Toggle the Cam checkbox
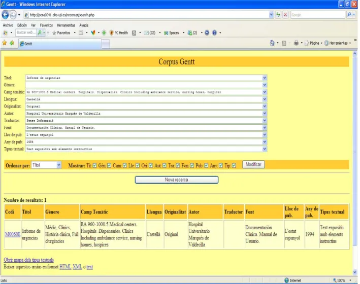The width and height of the screenshot is (360, 284). [x=125, y=166]
